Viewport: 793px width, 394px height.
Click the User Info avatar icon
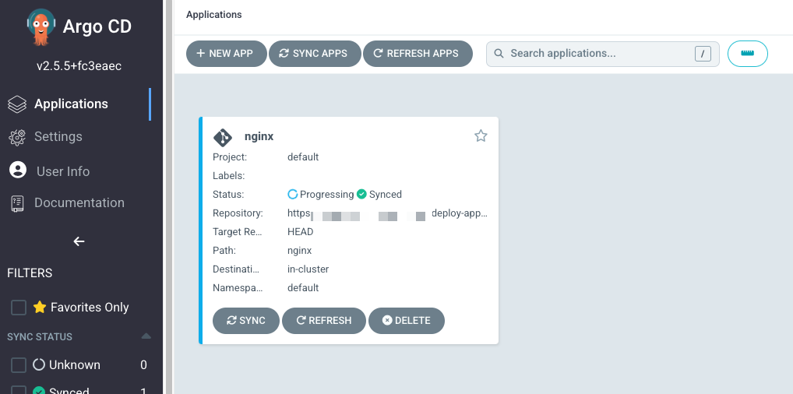pos(18,170)
